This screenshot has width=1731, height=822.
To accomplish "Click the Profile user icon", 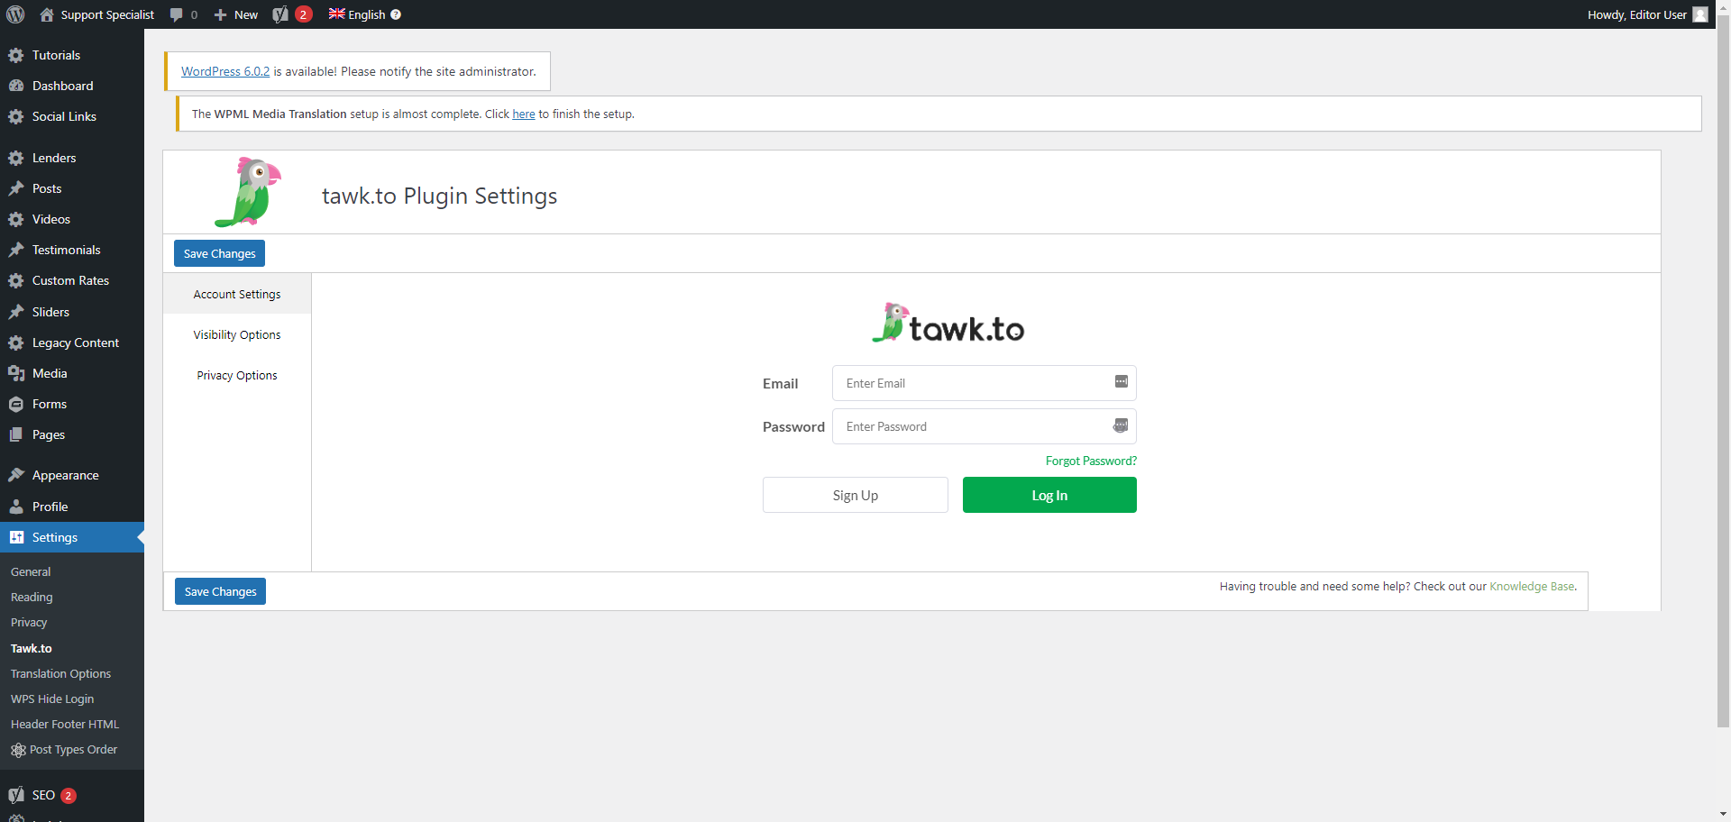I will click(16, 507).
